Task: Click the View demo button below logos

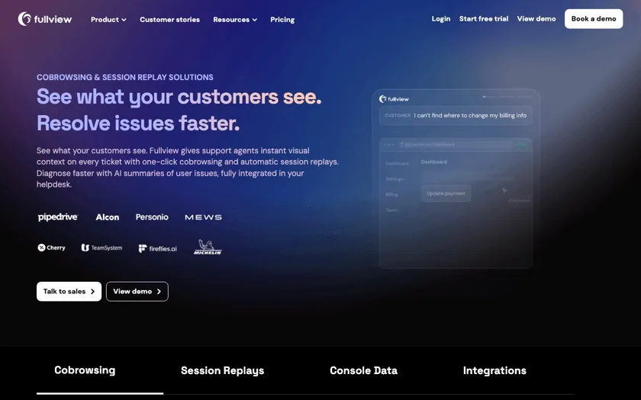Action: [137, 291]
